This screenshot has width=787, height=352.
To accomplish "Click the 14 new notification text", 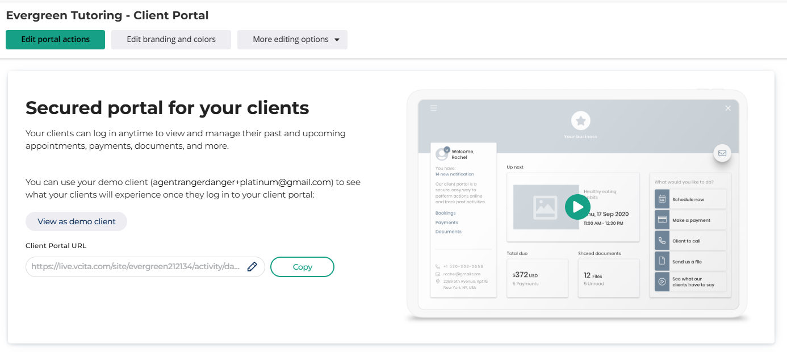I will point(454,174).
